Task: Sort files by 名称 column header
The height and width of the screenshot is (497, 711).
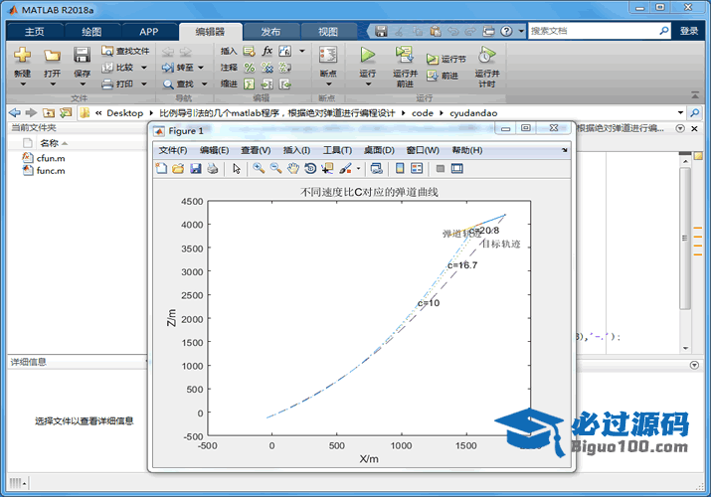Action: tap(49, 143)
